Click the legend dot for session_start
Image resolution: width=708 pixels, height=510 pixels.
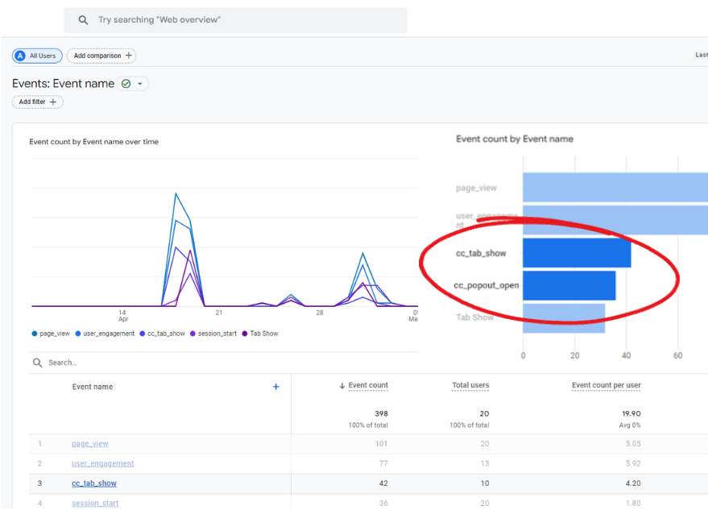[x=193, y=333]
